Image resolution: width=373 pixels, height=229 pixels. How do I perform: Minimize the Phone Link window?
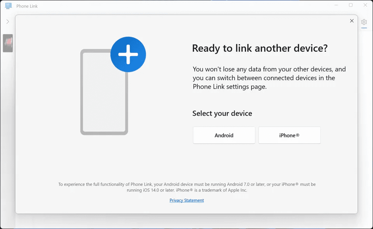(x=336, y=5)
